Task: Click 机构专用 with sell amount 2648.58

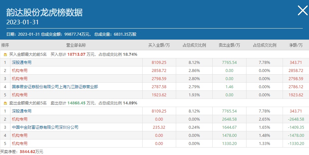Action: (x=20, y=119)
